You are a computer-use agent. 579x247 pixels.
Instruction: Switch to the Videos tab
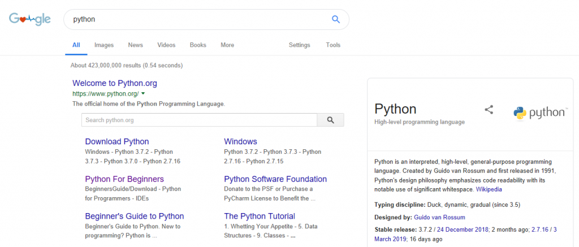tap(166, 45)
